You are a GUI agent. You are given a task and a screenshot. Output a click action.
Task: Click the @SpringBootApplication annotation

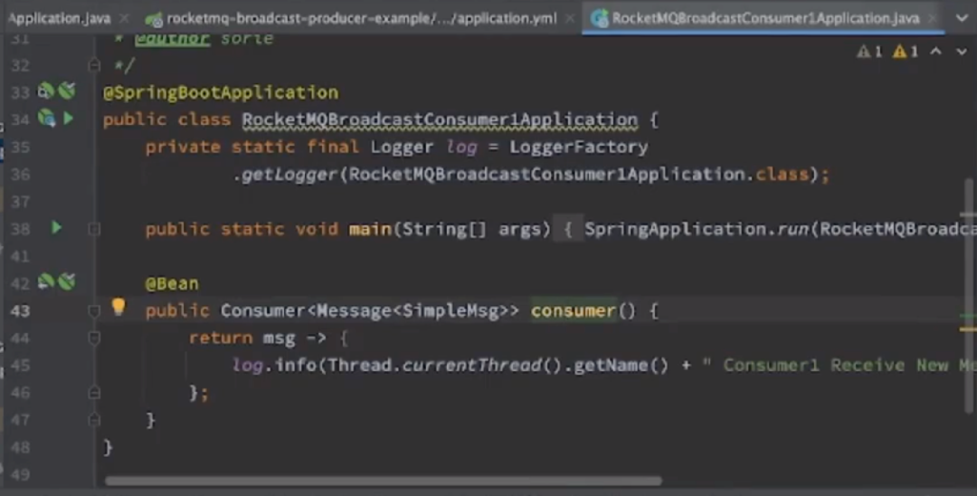[221, 93]
